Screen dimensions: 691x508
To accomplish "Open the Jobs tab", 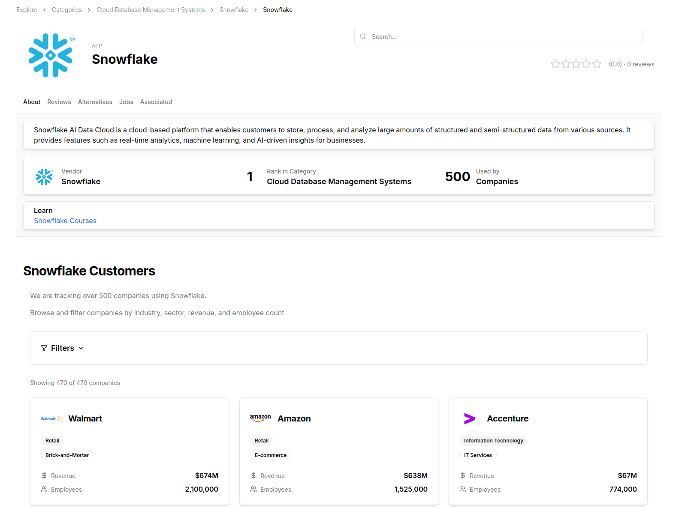I will pos(126,102).
